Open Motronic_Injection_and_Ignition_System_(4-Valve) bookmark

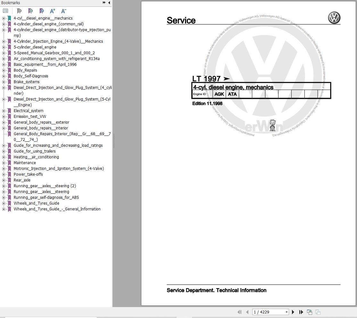pyautogui.click(x=59, y=169)
